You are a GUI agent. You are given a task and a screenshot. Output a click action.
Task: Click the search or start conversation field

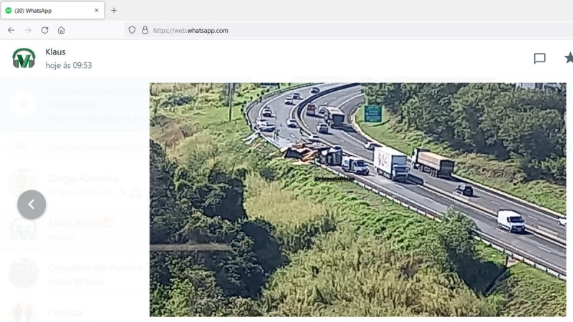tap(79, 147)
